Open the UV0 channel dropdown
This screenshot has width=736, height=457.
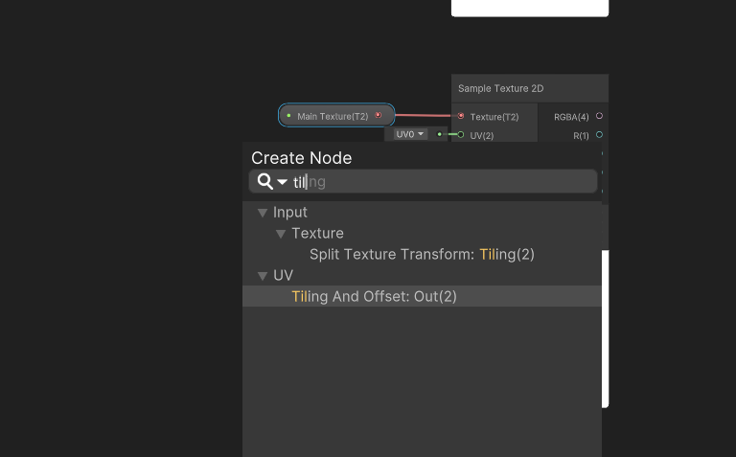point(410,134)
